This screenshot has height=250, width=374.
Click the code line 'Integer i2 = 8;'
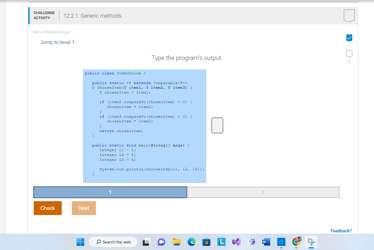tap(118, 155)
